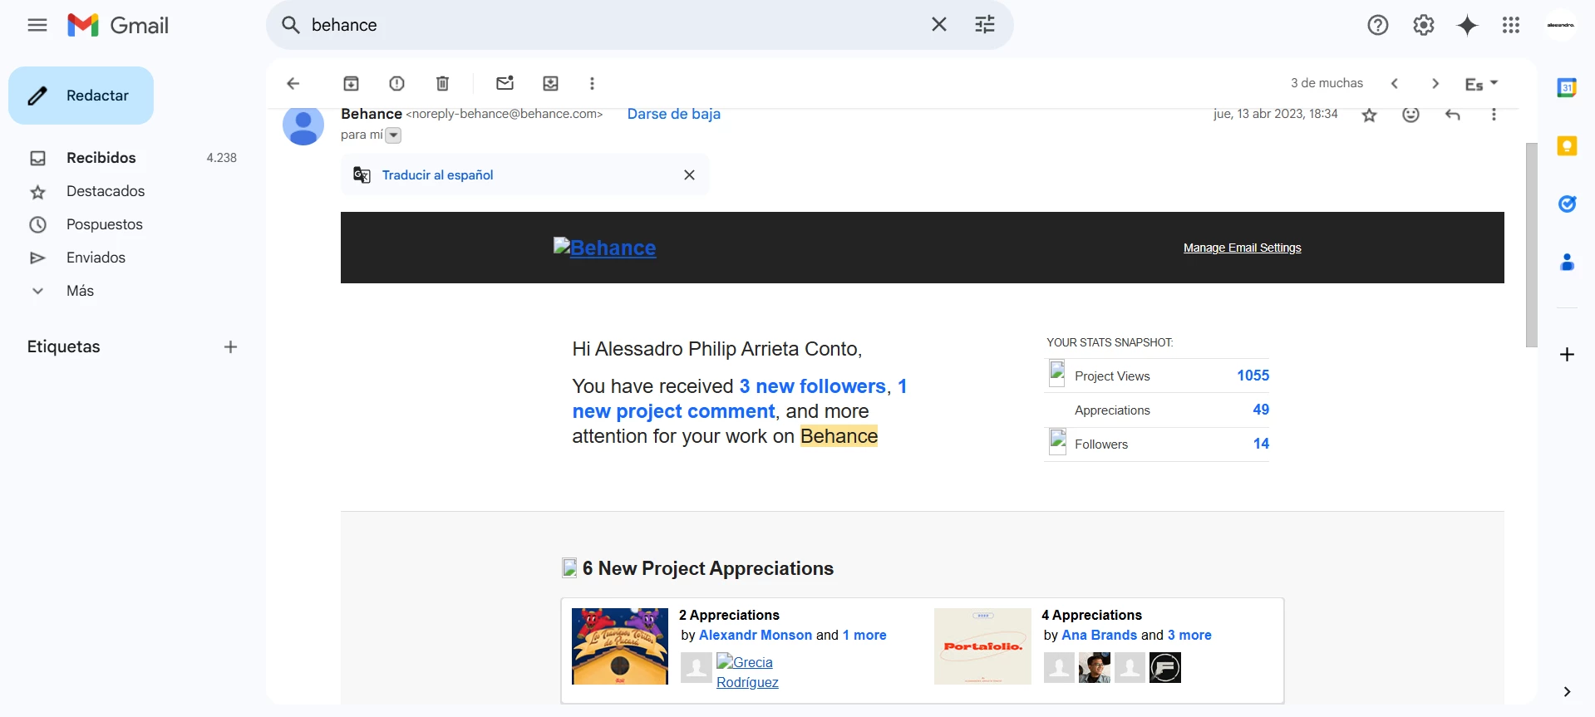The image size is (1595, 717).
Task: Open toolbar more options menu
Action: pyautogui.click(x=593, y=83)
